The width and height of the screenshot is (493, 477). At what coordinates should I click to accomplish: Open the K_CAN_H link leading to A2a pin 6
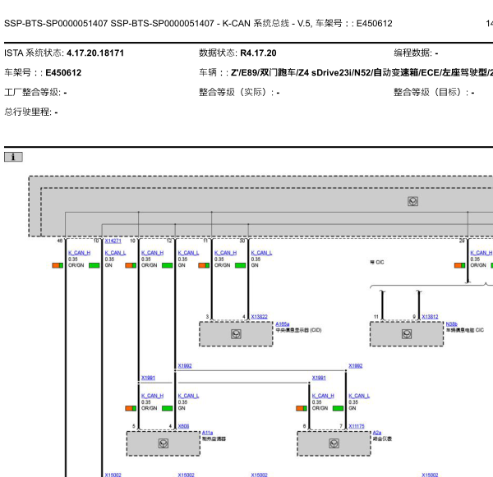[x=323, y=396]
